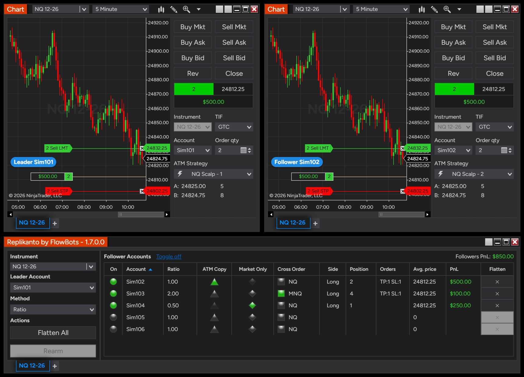
Task: Toggle Market Only diamond for Sim104
Action: [x=252, y=305]
